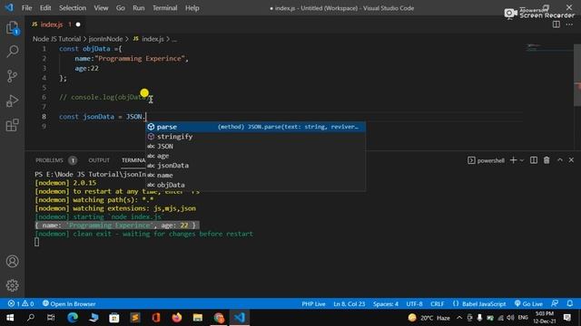Open the Selection menu
581x326 pixels.
tap(73, 8)
